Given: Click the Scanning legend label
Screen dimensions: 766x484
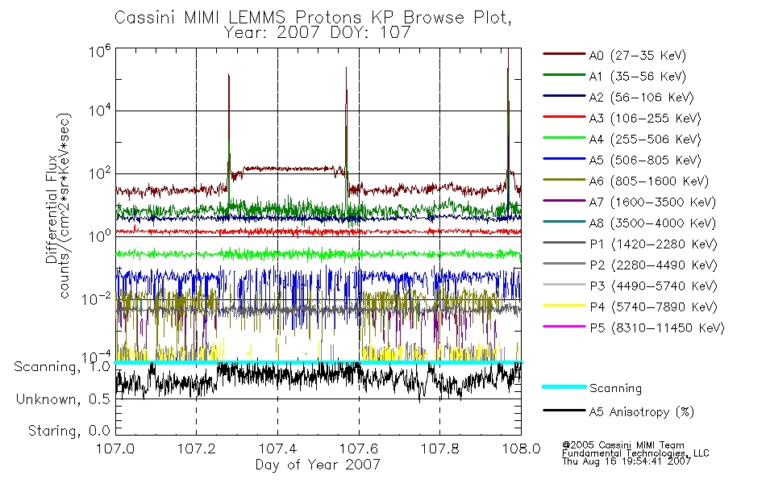Looking at the screenshot, I should [615, 388].
